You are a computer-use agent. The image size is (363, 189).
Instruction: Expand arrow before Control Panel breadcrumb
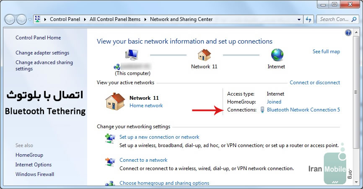pos(45,19)
